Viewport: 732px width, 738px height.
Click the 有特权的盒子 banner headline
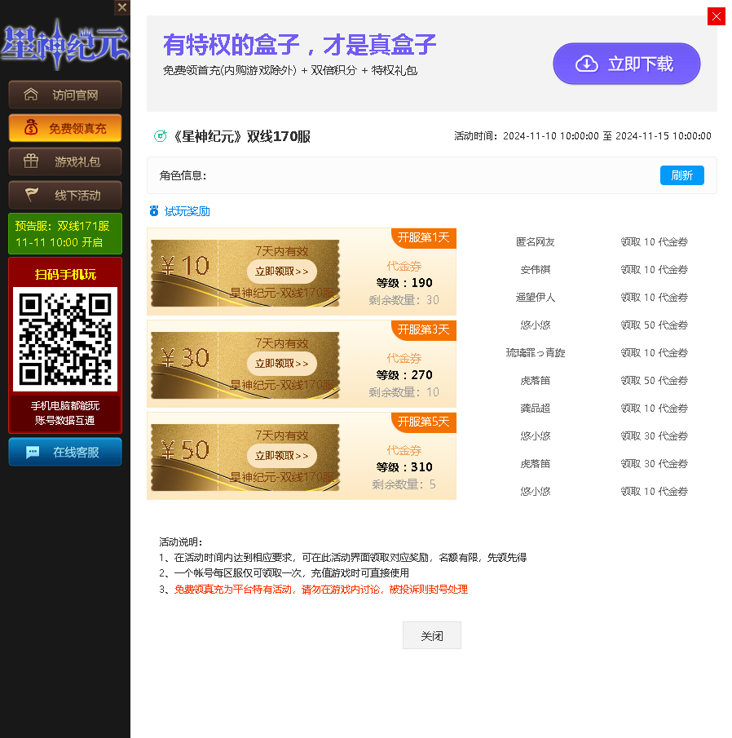point(299,44)
